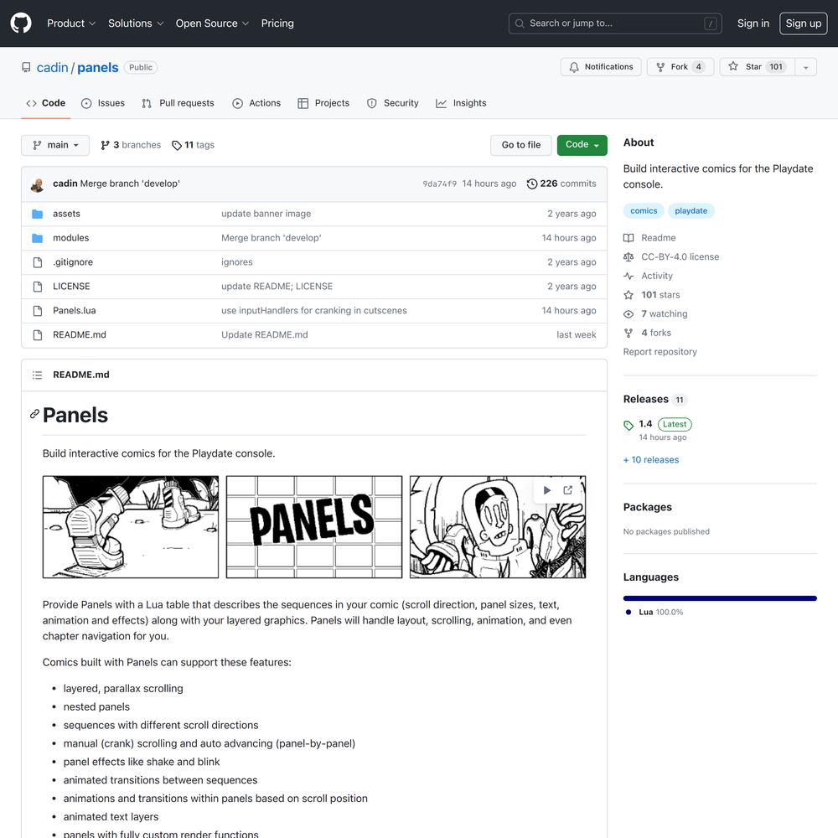
Task: Open the cadin user profile link
Action: (52, 67)
